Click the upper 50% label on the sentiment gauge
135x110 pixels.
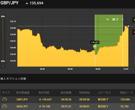click(x=3, y=17)
